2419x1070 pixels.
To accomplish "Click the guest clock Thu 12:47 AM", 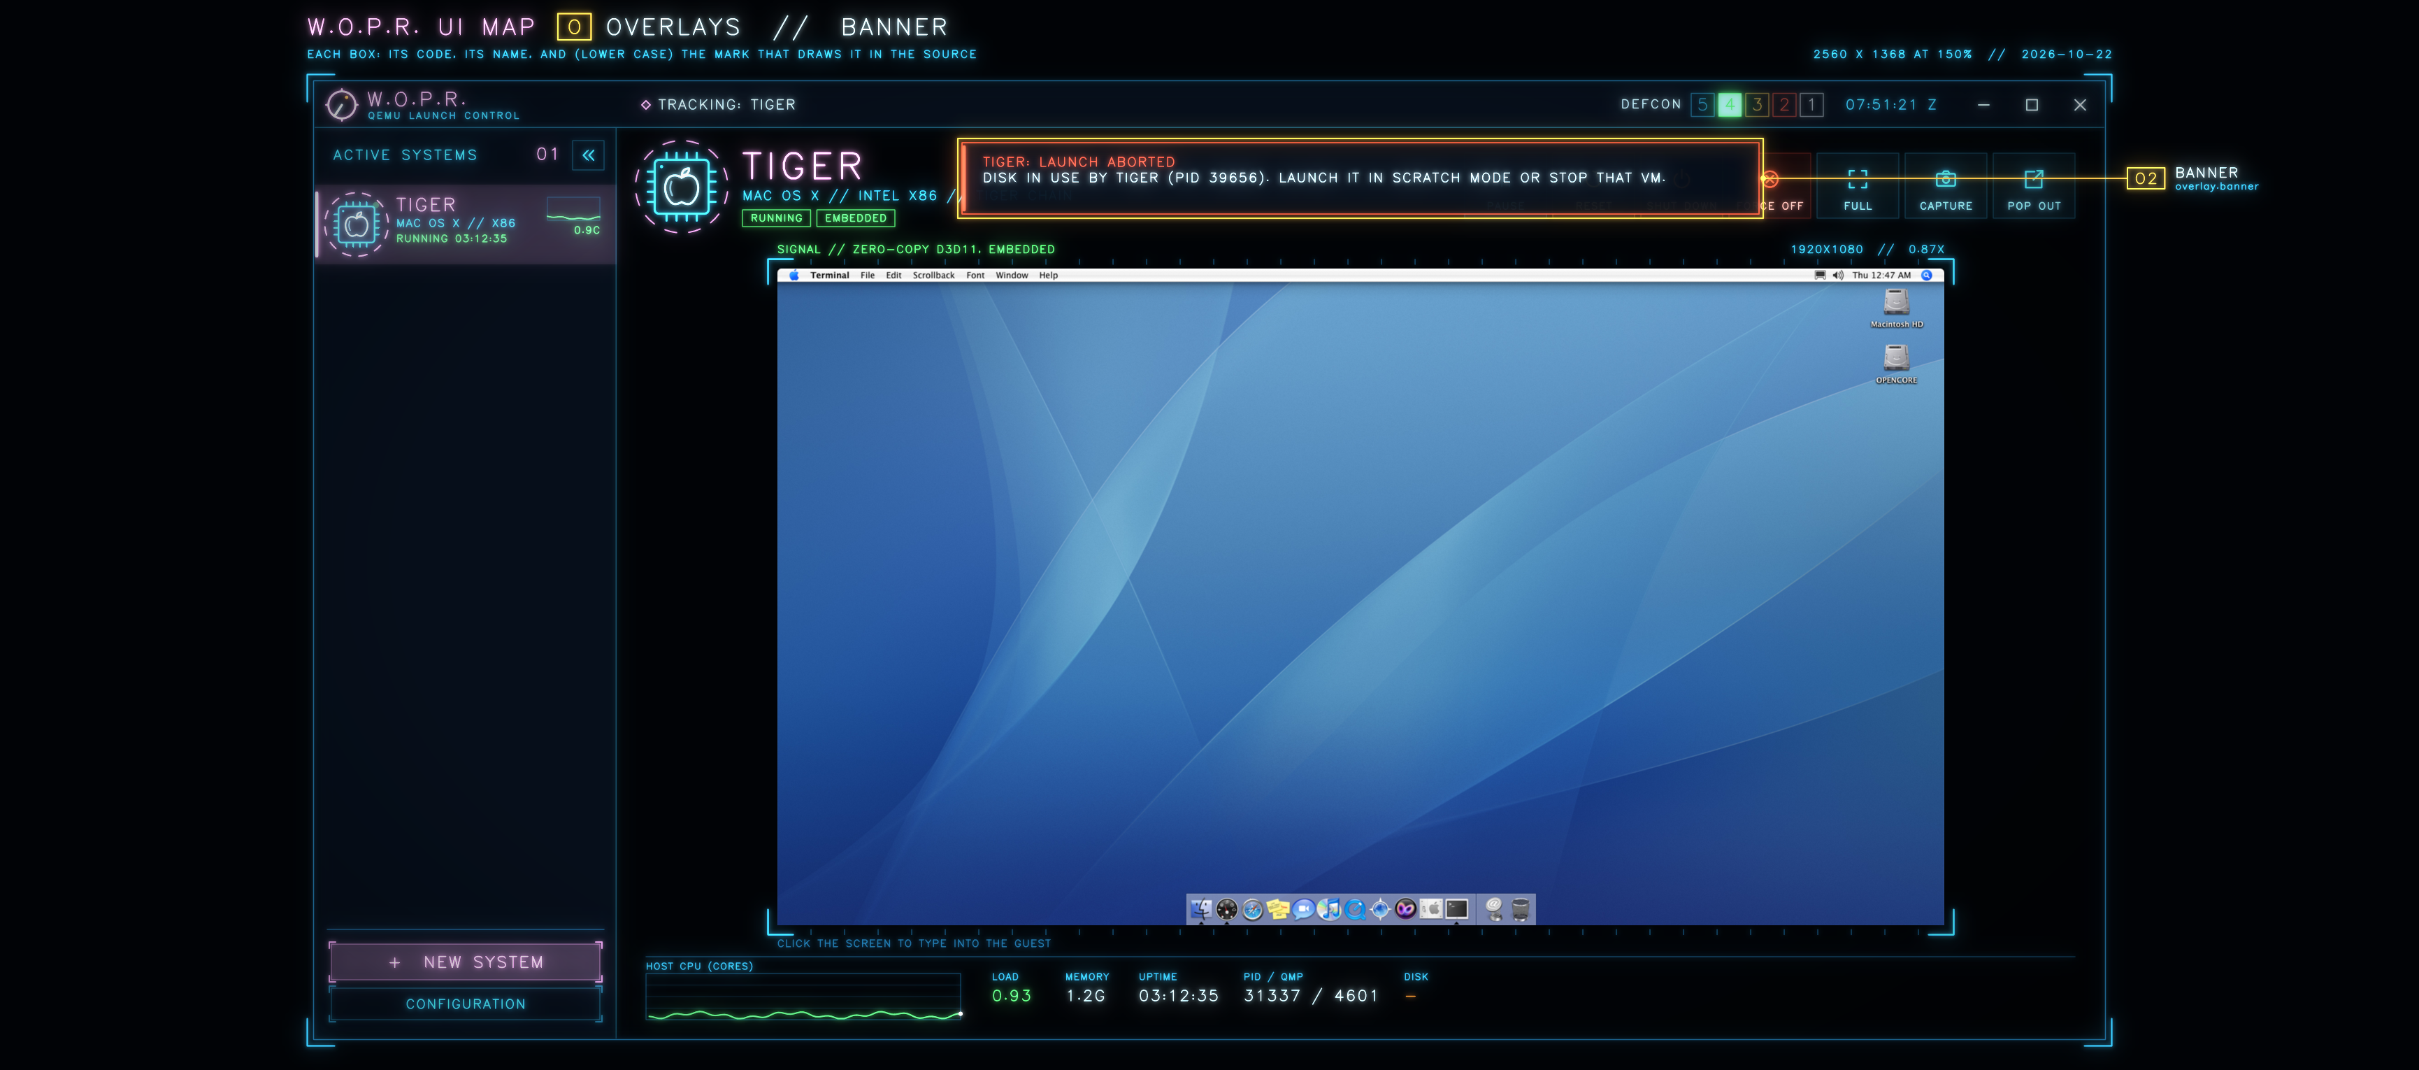I will point(1881,276).
